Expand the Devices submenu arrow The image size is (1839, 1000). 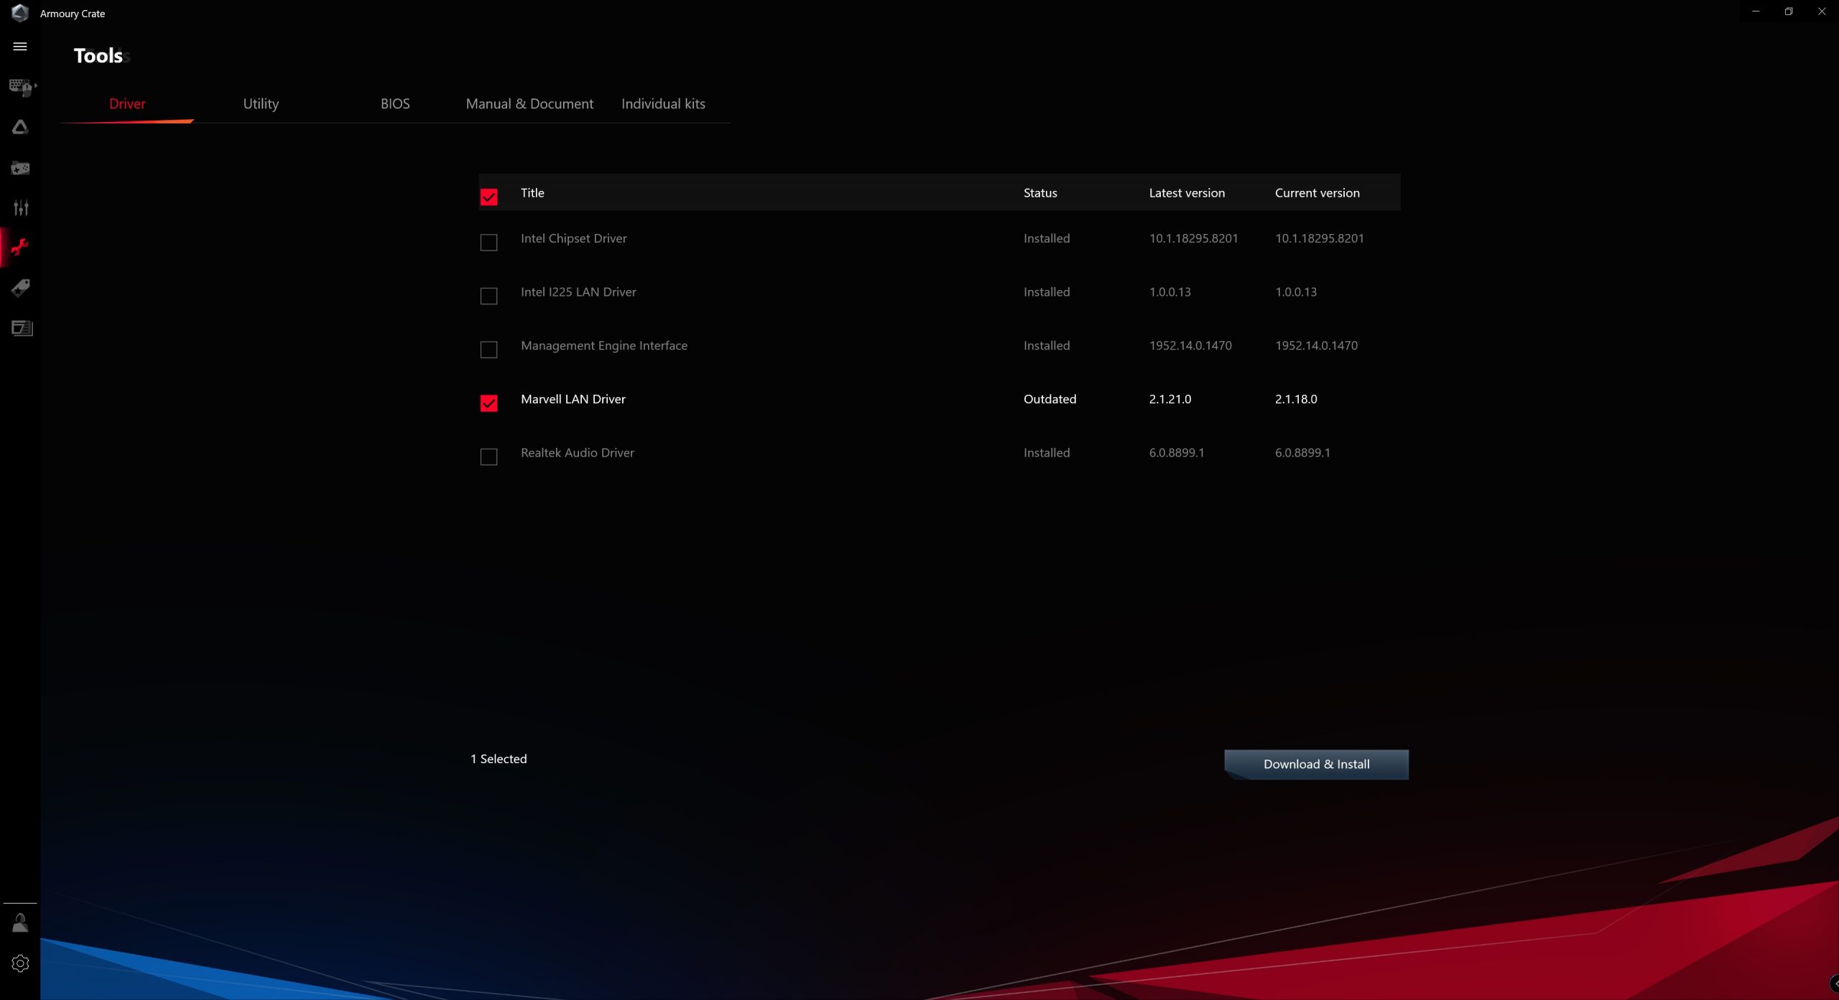[35, 85]
